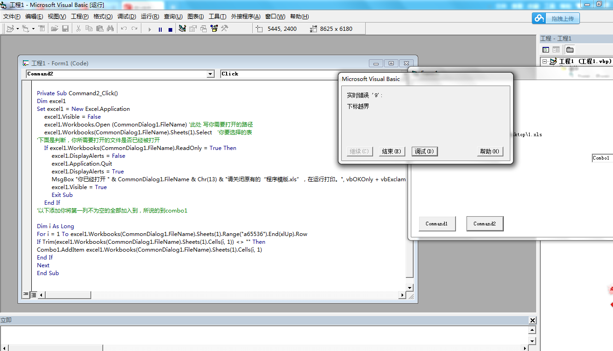Screen dimensions: 613x351
Task: Select 工程1 (工程1.vbp) in project tree
Action: click(x=585, y=61)
